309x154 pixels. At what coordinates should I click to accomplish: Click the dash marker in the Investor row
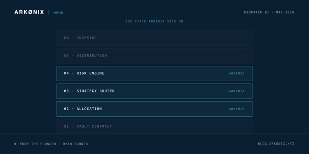(243, 38)
